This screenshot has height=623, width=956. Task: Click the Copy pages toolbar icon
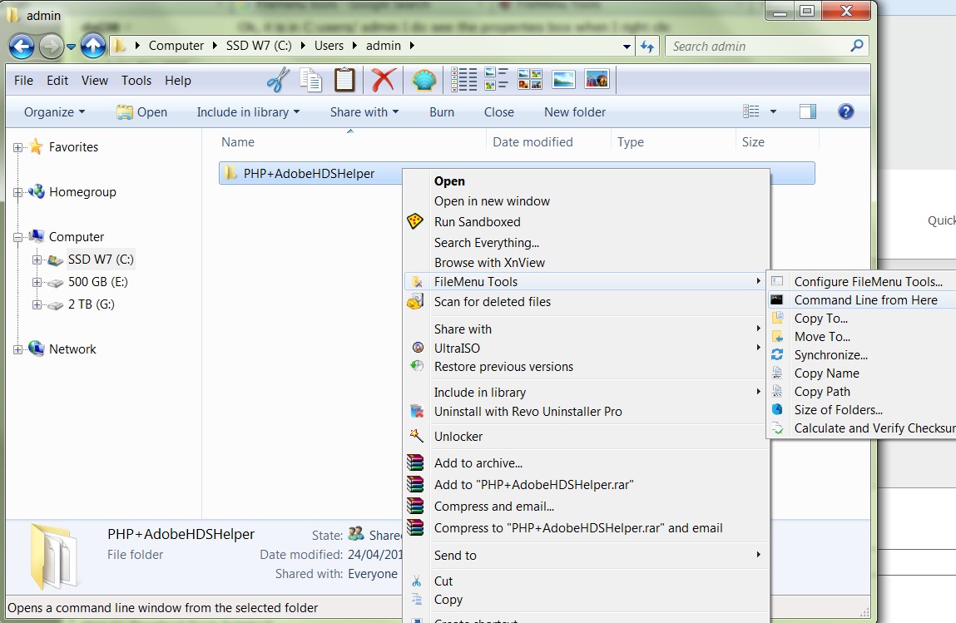pyautogui.click(x=311, y=80)
